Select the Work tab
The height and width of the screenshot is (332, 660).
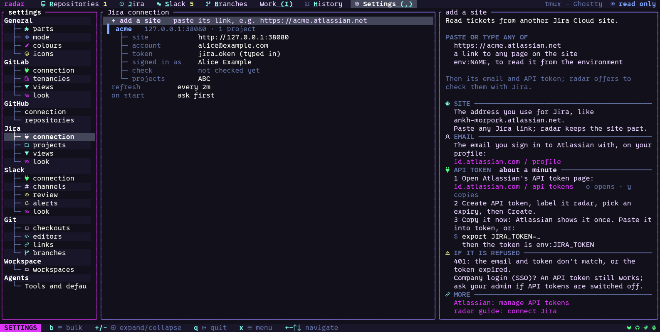coord(276,4)
